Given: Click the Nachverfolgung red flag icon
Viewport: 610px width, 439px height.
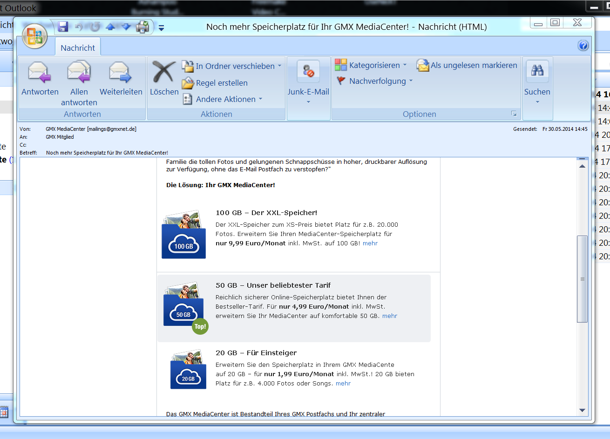Looking at the screenshot, I should 341,81.
